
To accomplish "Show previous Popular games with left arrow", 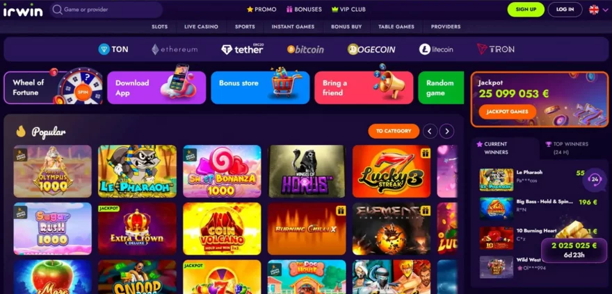I will coord(430,131).
